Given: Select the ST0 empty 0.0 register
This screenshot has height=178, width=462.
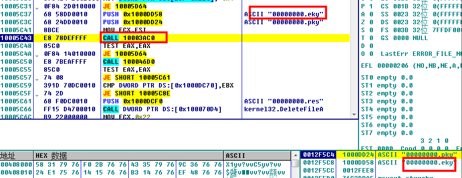Looking at the screenshot, I should pyautogui.click(x=387, y=78).
